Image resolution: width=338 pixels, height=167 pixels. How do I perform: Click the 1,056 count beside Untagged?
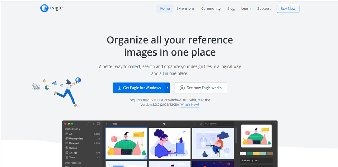click(97, 143)
